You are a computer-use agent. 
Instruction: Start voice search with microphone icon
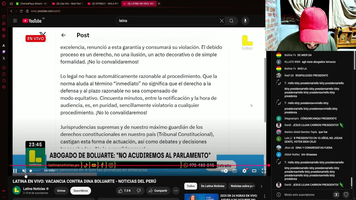click(245, 21)
